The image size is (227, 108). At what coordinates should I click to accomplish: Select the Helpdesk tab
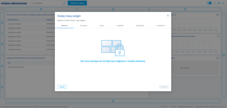click(120, 26)
